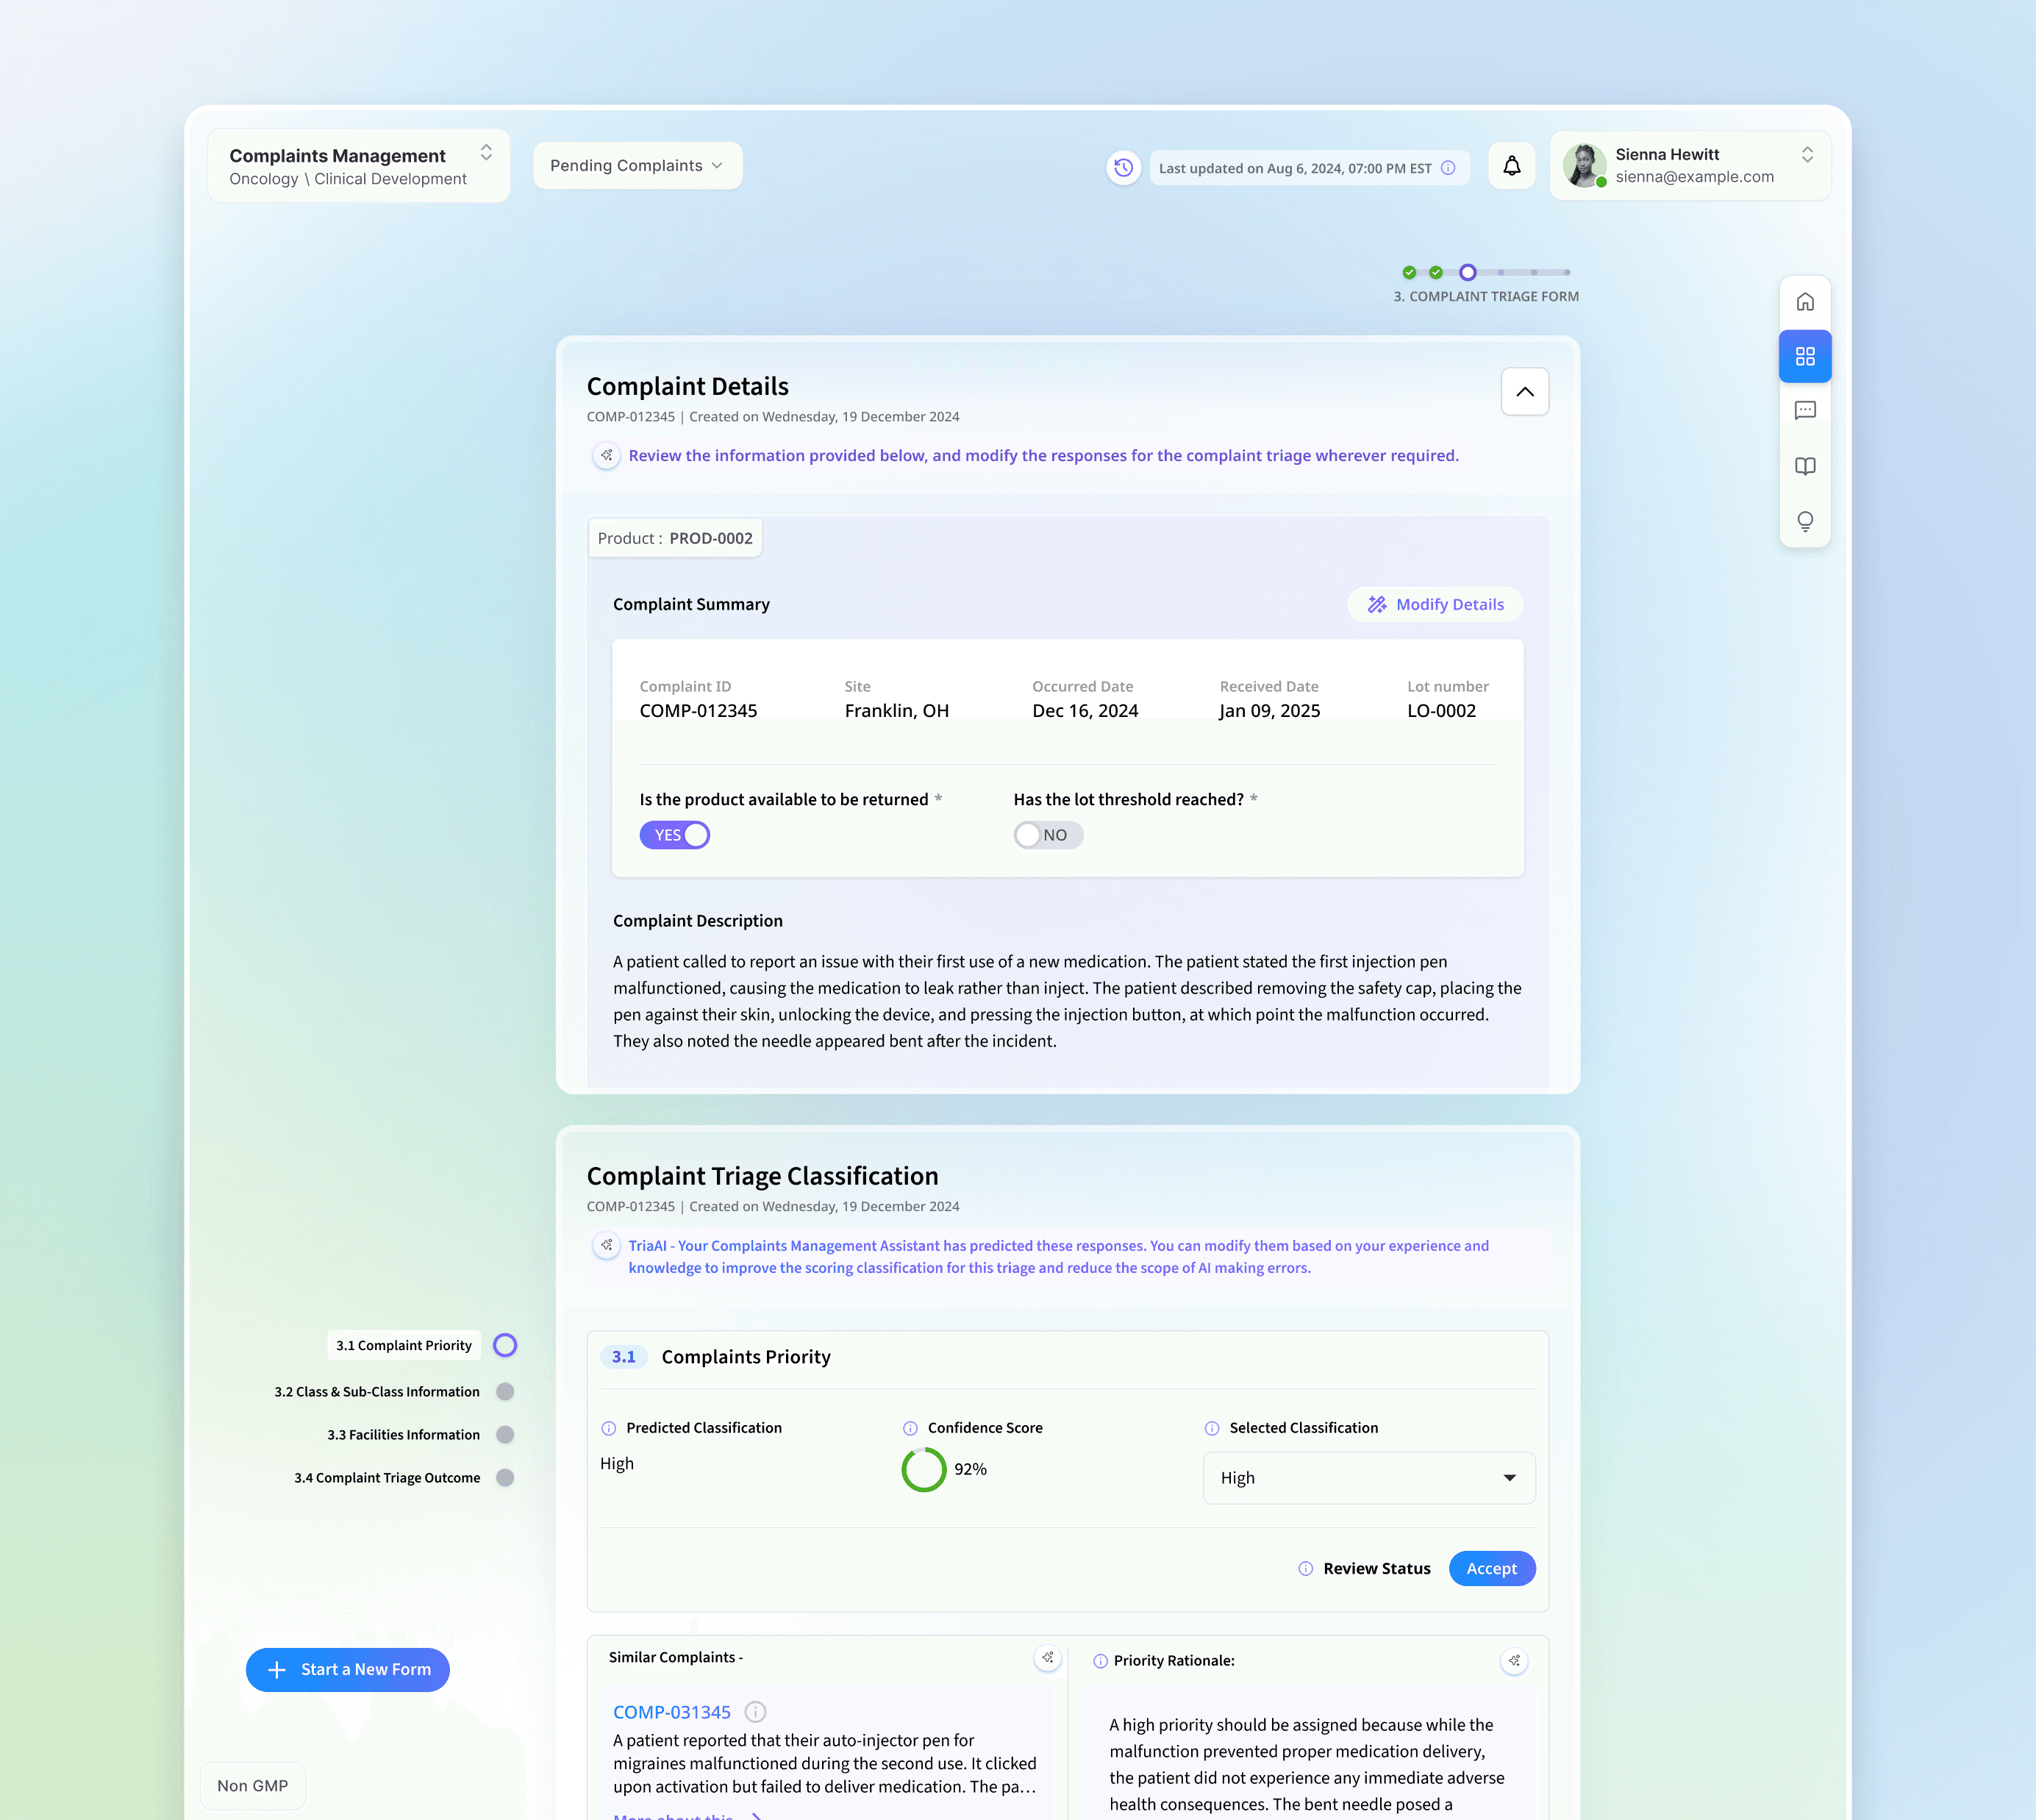Open Selected Classification High dropdown
Viewport: 2036px width, 1820px height.
[1368, 1477]
